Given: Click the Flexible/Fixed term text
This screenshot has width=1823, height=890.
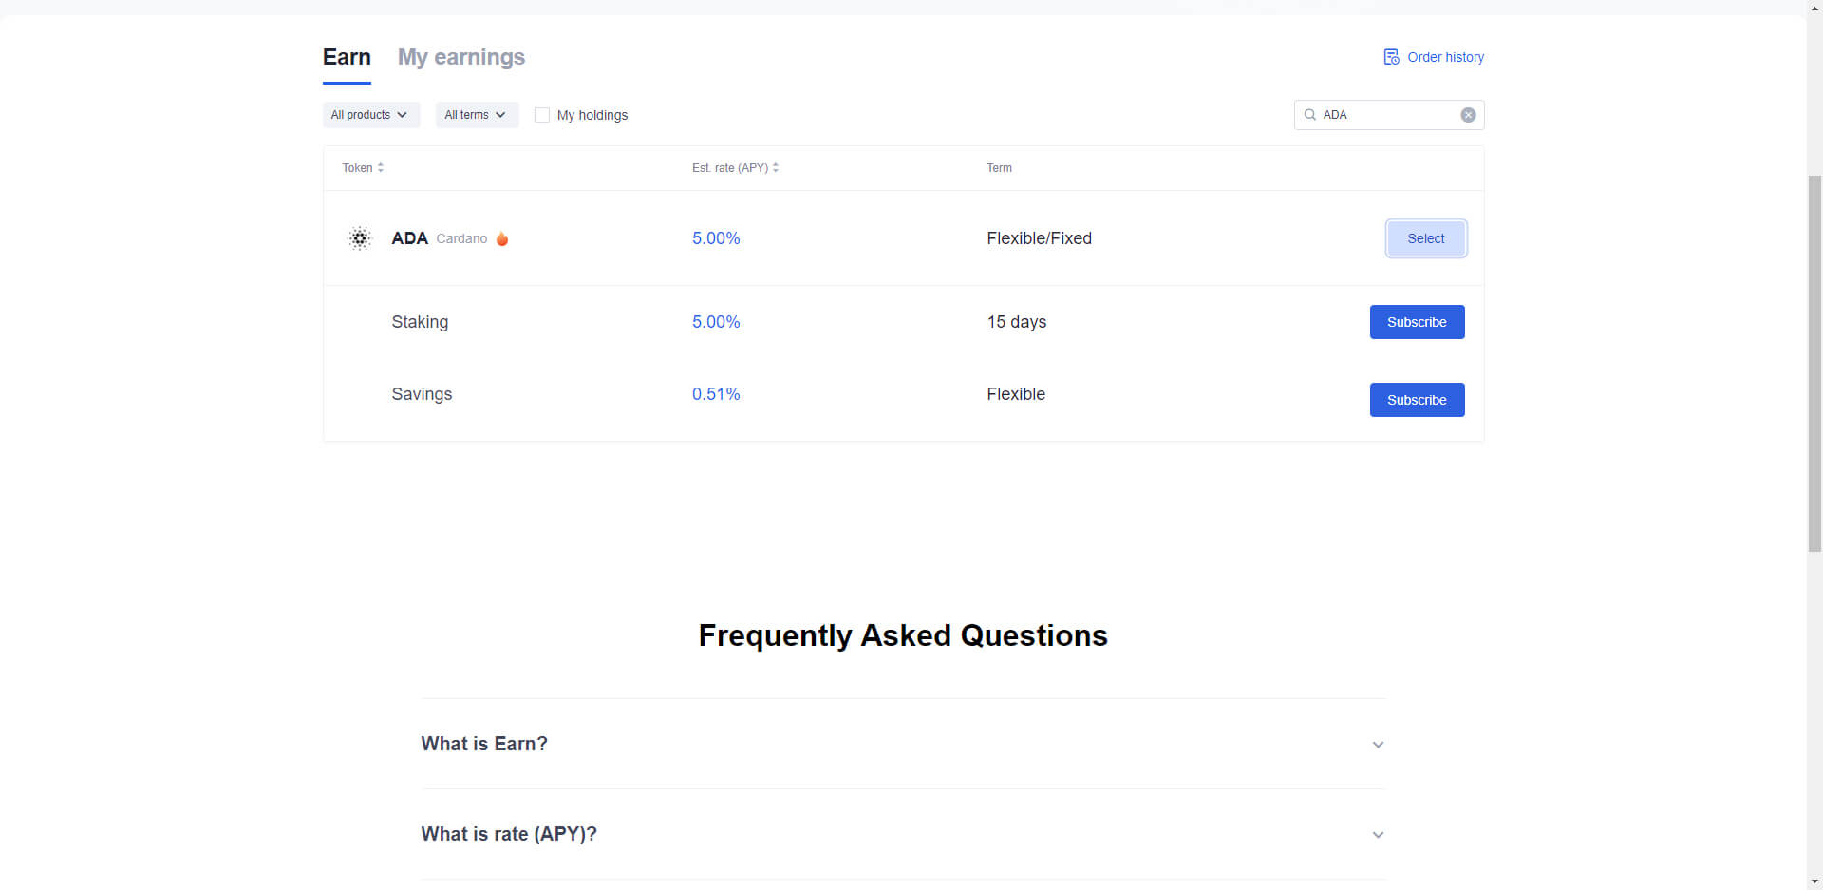Looking at the screenshot, I should (x=1039, y=238).
